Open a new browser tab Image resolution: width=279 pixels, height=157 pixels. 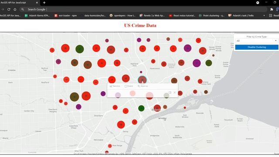pos(44,3)
